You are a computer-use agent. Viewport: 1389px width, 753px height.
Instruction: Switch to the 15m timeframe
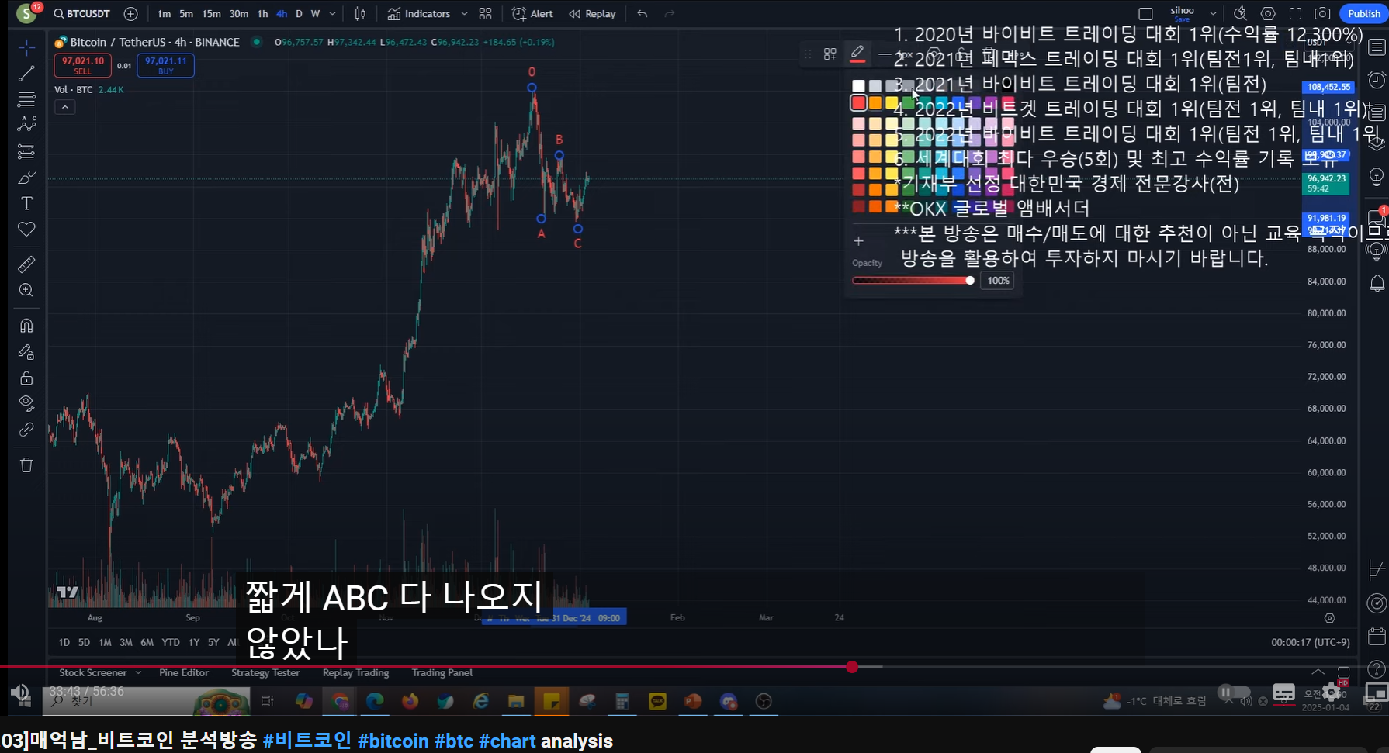pos(211,13)
